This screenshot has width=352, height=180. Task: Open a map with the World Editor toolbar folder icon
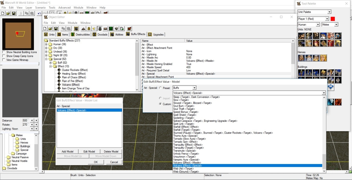tap(8, 13)
